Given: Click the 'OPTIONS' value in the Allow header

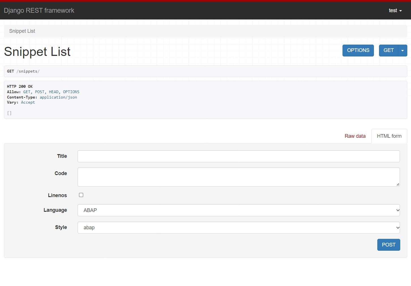Looking at the screenshot, I should (x=71, y=92).
